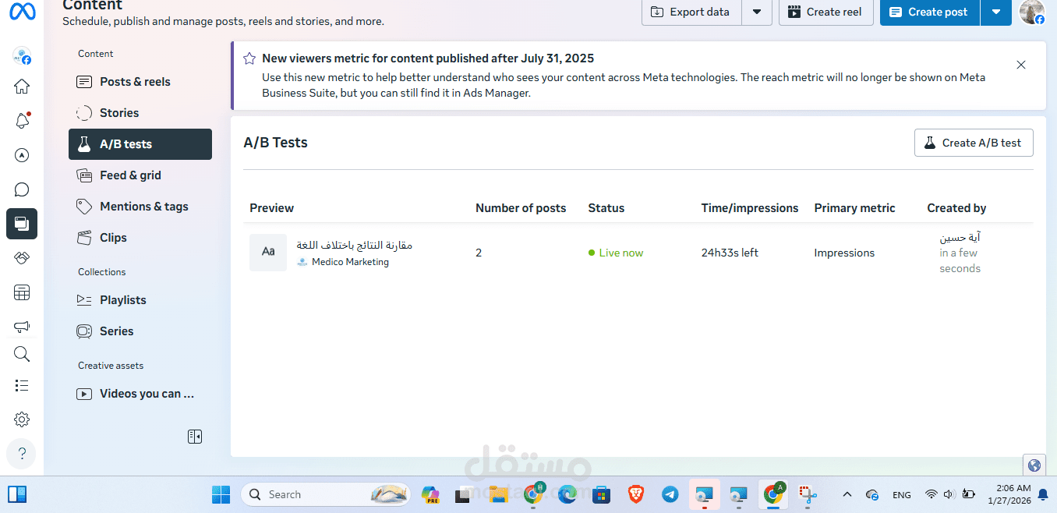Open Playlists under Collections
The width and height of the screenshot is (1057, 513).
(140, 300)
